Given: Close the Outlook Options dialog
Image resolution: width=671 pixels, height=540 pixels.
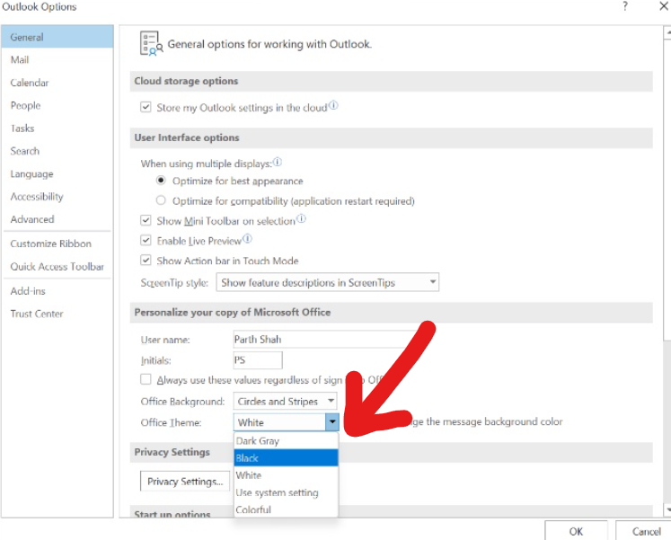Looking at the screenshot, I should click(664, 6).
